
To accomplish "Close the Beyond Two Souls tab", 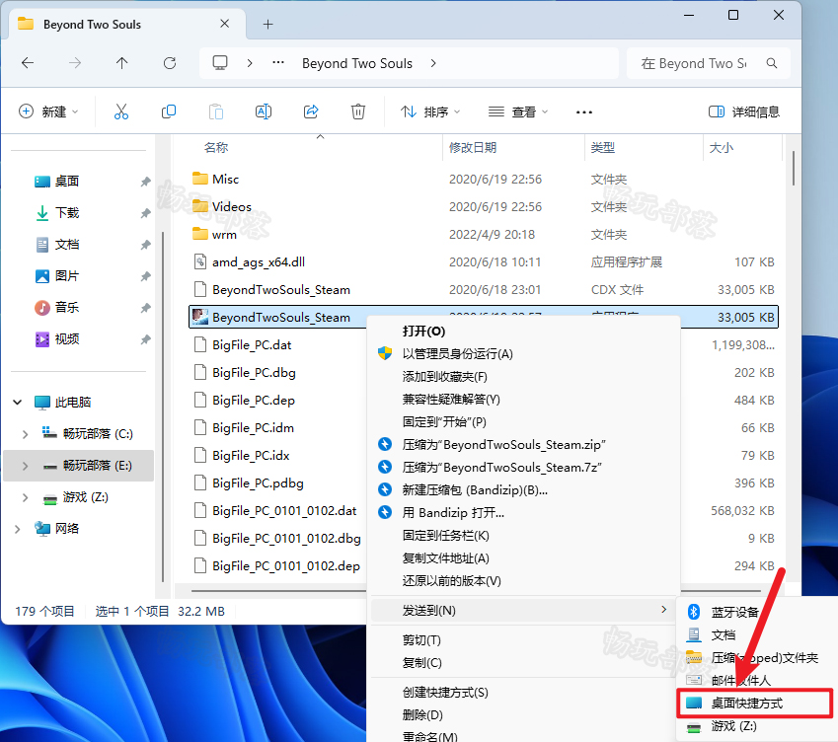I will [x=224, y=24].
